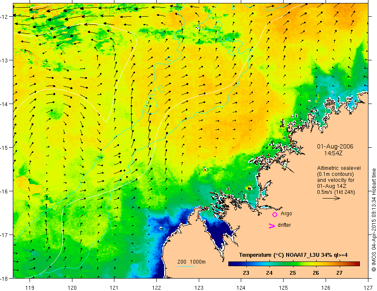This screenshot has height=291, width=377.
Task: Click the '-12' latitude axis label
Action: (x=5, y=17)
